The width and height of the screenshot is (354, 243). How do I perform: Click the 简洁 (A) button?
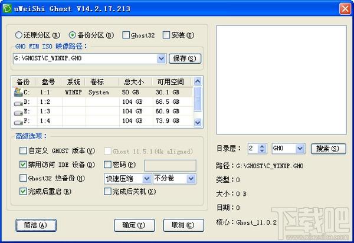(36, 225)
